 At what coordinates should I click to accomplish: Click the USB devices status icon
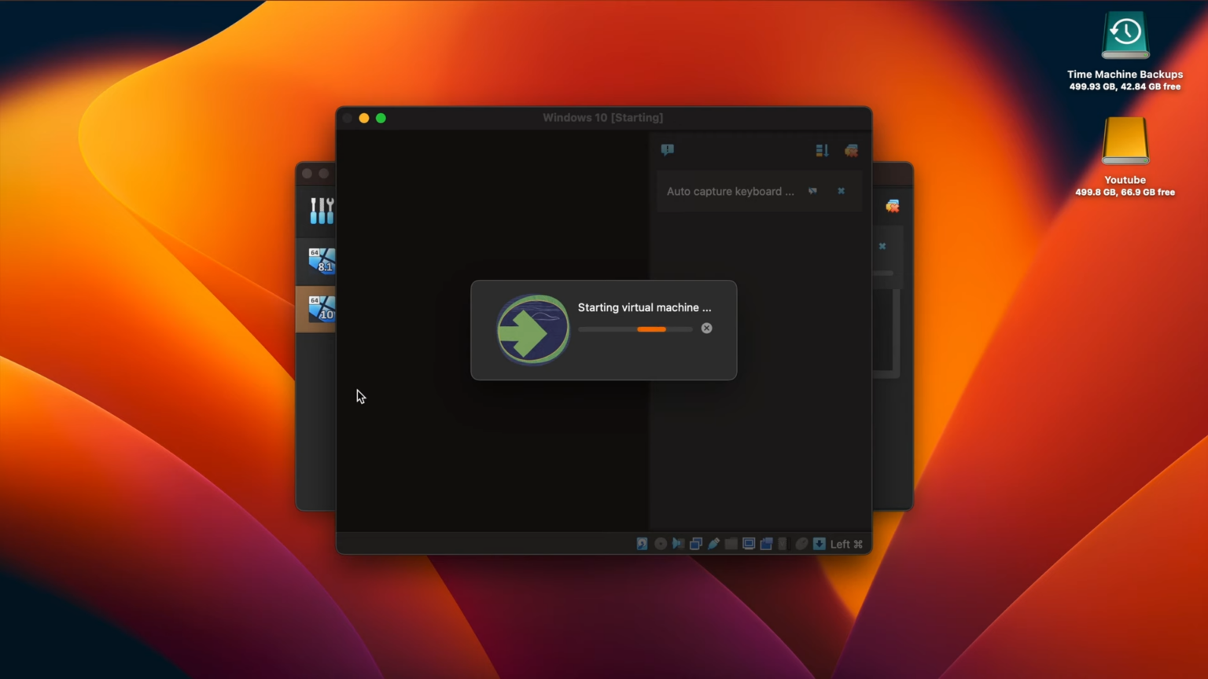coord(714,543)
